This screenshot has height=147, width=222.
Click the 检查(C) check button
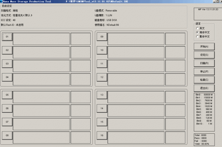coord(204,80)
